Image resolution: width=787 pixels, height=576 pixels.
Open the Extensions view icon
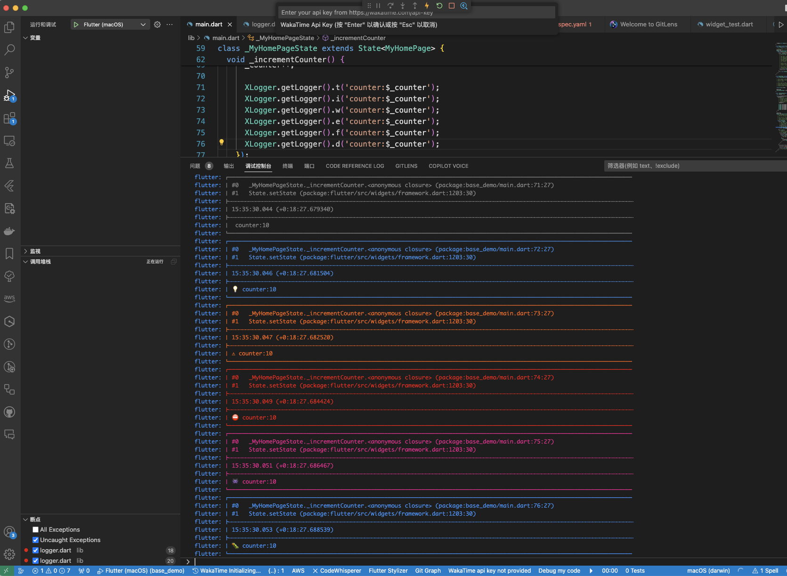point(9,118)
